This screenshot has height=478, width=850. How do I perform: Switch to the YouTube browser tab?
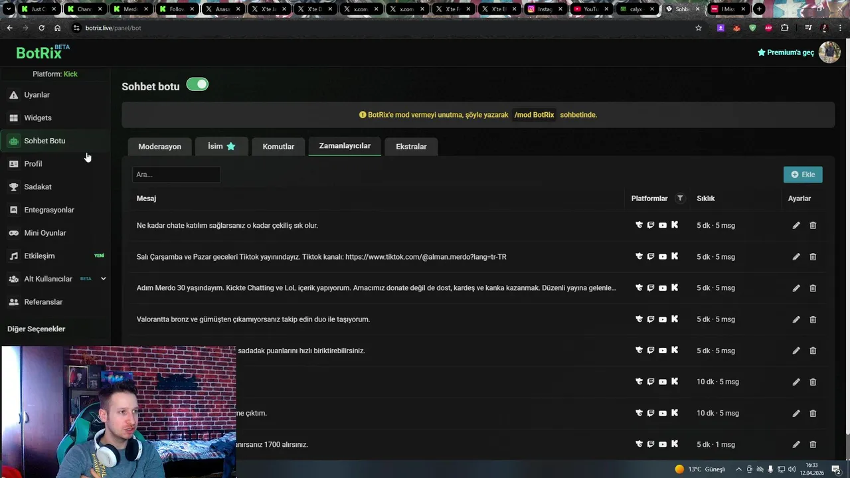point(590,9)
